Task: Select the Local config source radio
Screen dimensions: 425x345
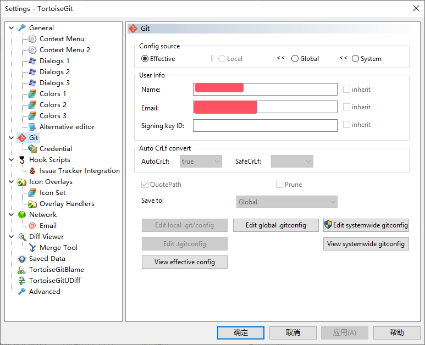Action: [222, 58]
